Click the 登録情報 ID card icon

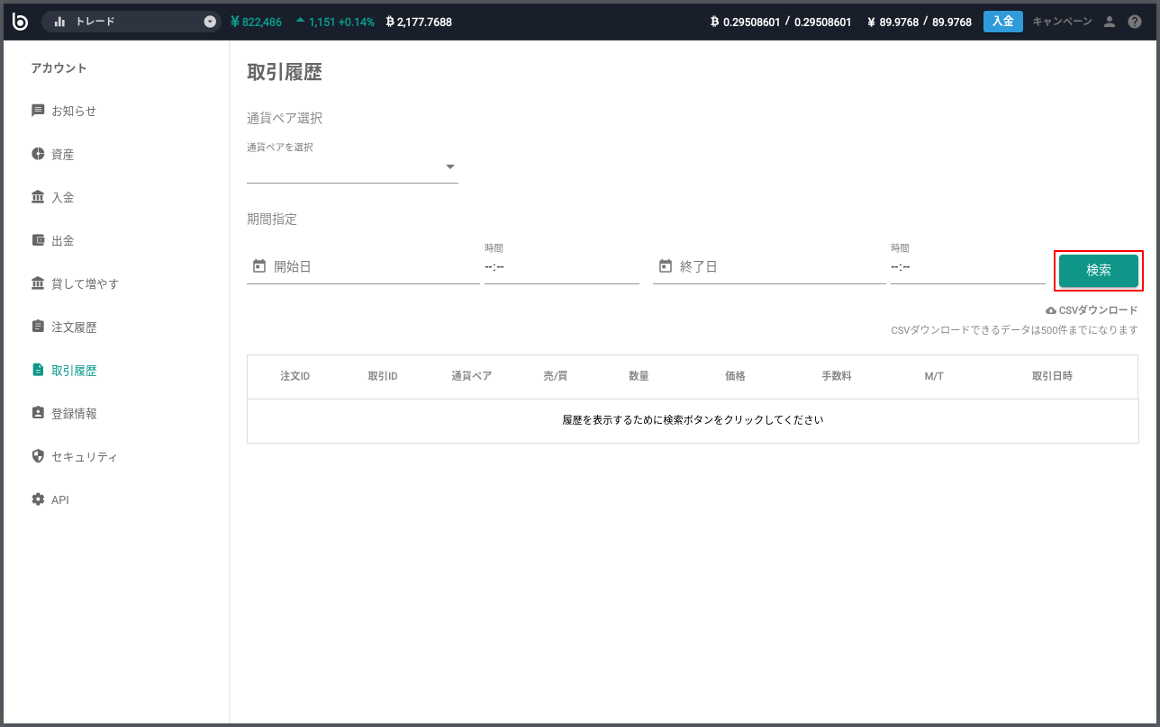pos(38,413)
